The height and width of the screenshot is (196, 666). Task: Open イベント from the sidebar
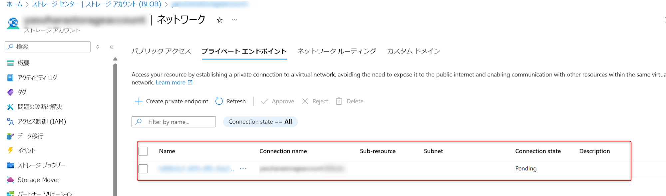pyautogui.click(x=26, y=150)
